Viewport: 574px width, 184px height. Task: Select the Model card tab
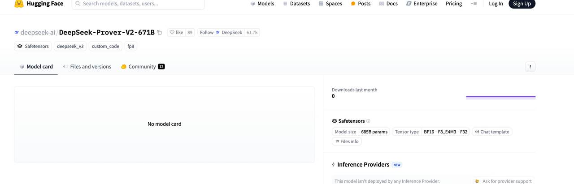tap(36, 67)
